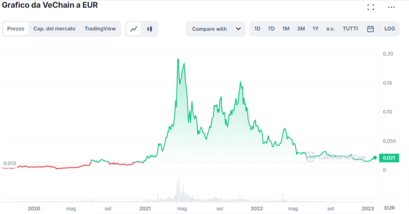Click the EUR currency label under the axis

coord(389,208)
